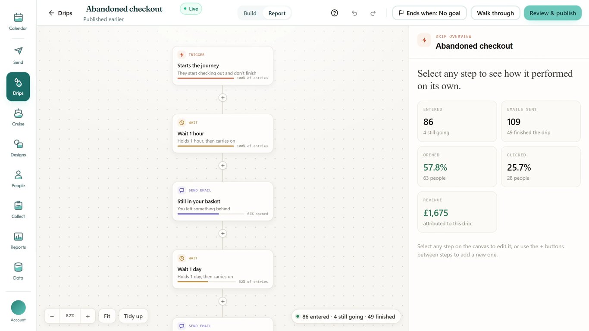This screenshot has width=589, height=331.
Task: Go back to Drips list
Action: coord(60,13)
